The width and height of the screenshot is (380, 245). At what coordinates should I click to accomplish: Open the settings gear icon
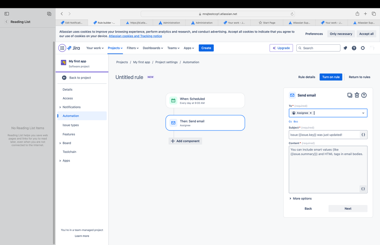click(363, 48)
